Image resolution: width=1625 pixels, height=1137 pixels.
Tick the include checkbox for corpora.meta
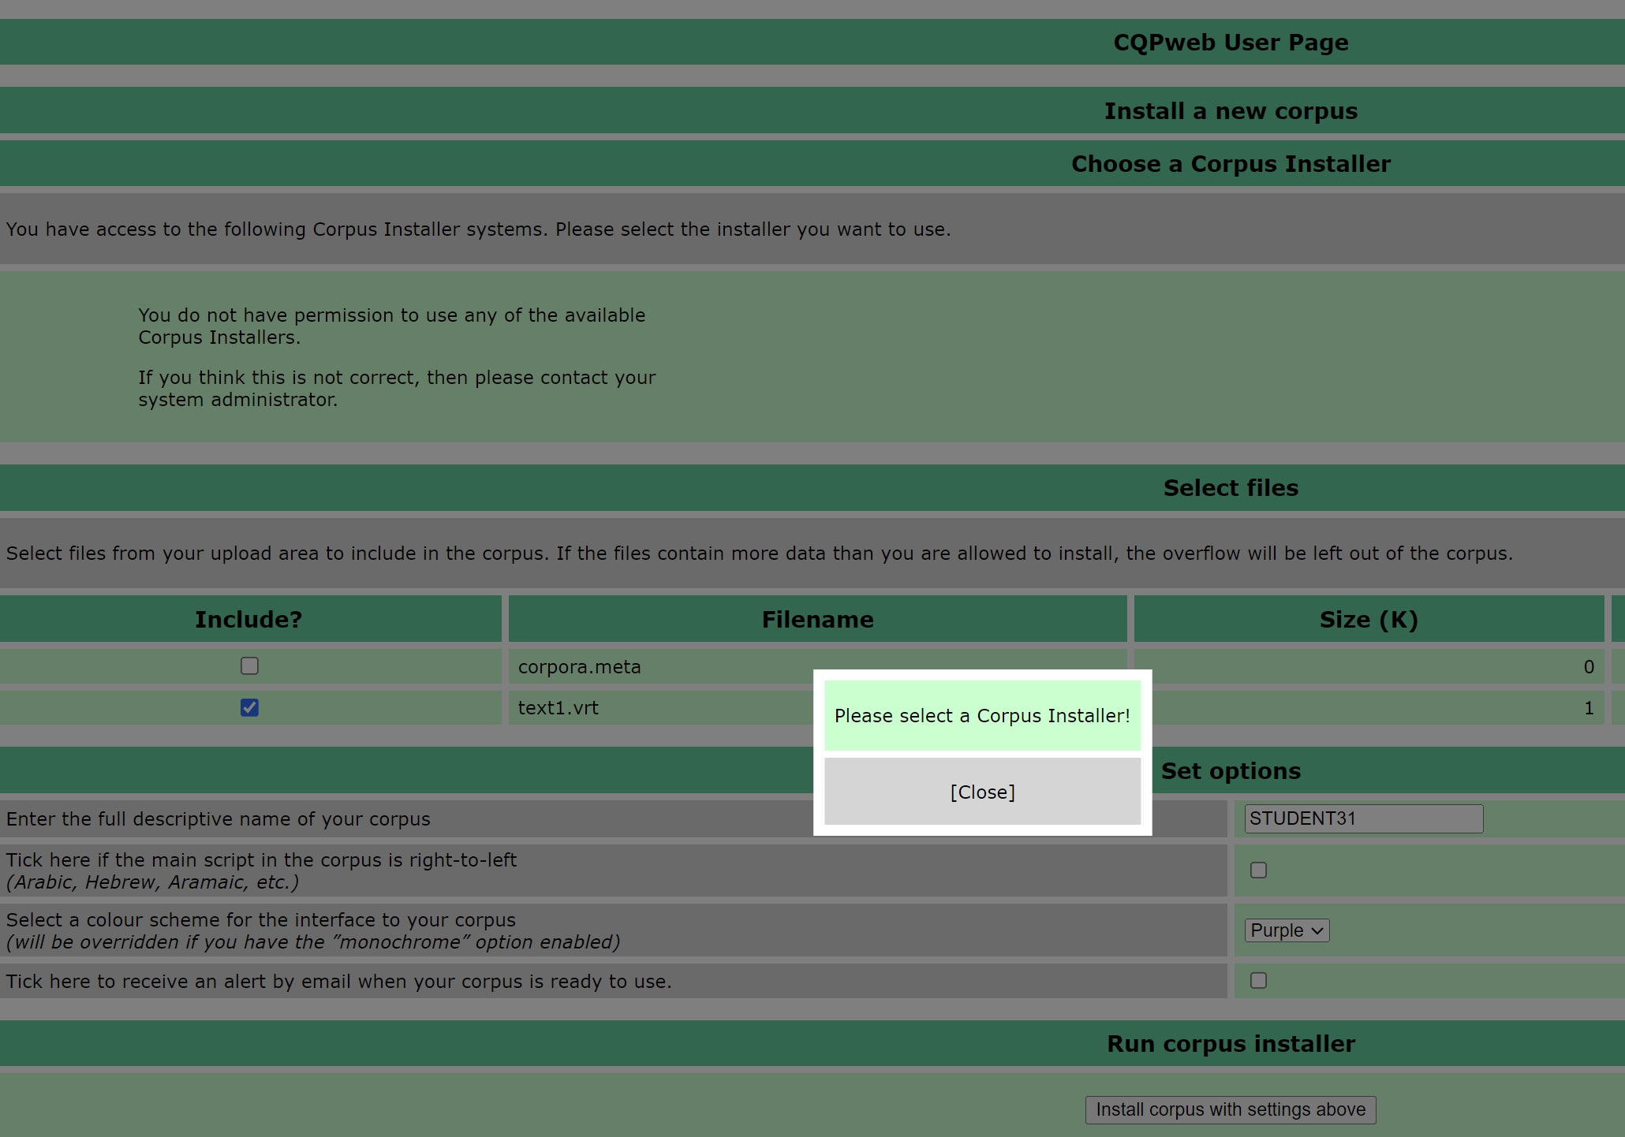[249, 666]
